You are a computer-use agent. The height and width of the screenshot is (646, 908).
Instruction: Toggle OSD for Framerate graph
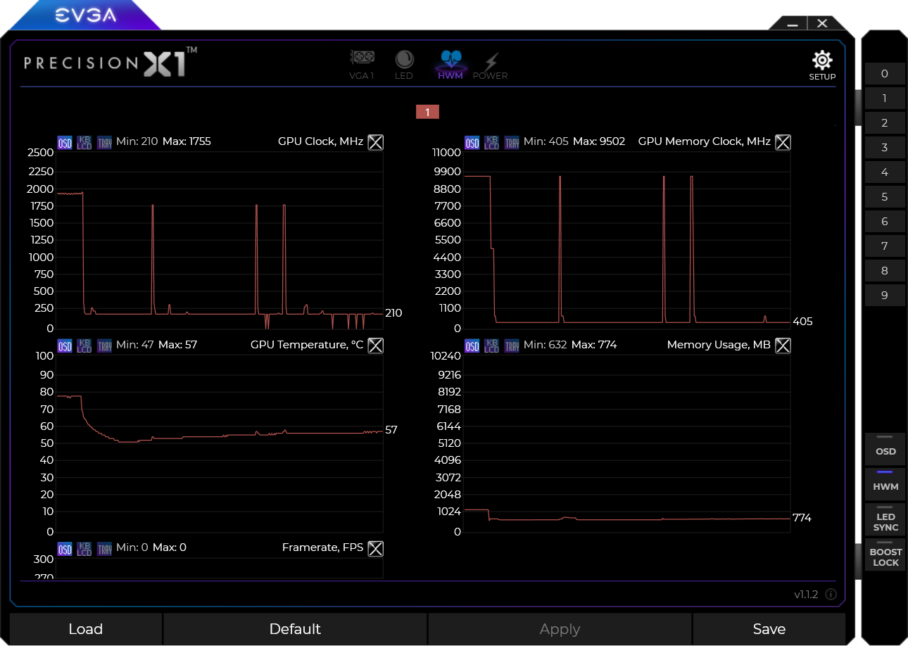[x=65, y=548]
